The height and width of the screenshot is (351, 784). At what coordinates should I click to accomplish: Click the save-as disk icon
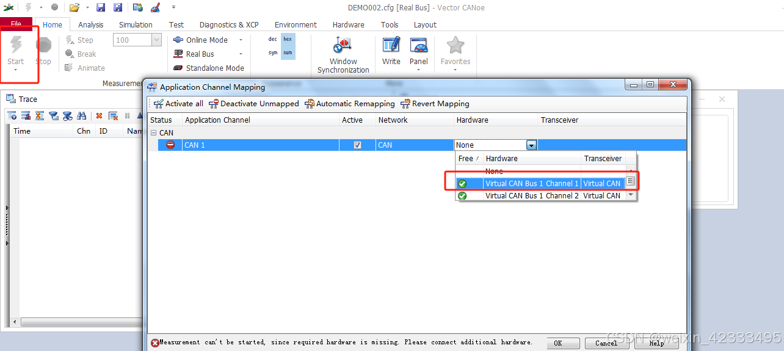[118, 7]
